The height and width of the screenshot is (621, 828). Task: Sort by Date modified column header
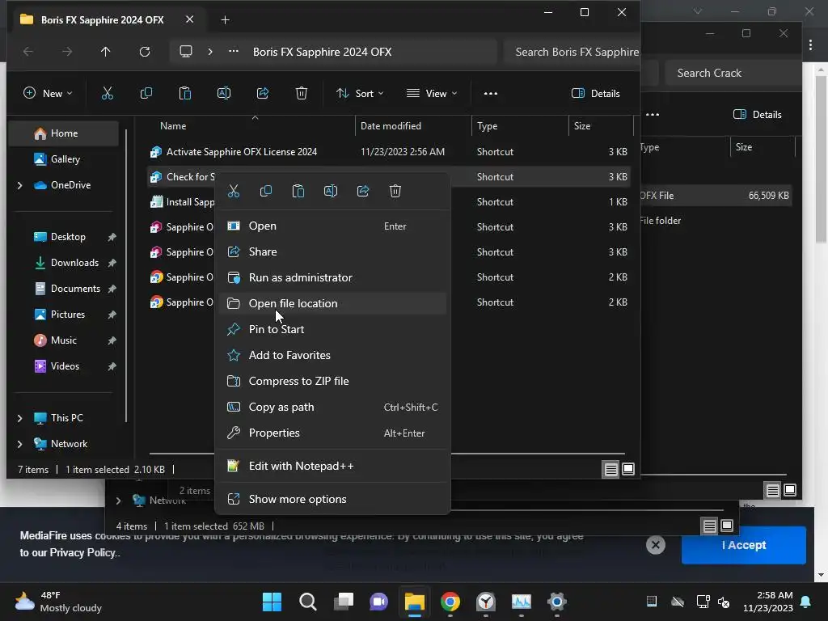(x=413, y=126)
